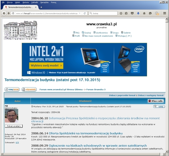Viewport: 169px width, 156px height.
Task: Click MB administrator avatar photo
Action: 12,116
